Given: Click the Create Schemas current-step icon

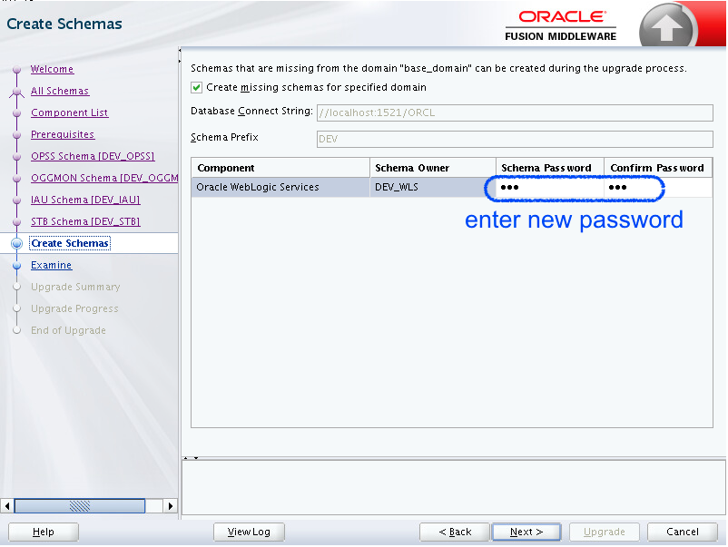Looking at the screenshot, I should pos(16,243).
